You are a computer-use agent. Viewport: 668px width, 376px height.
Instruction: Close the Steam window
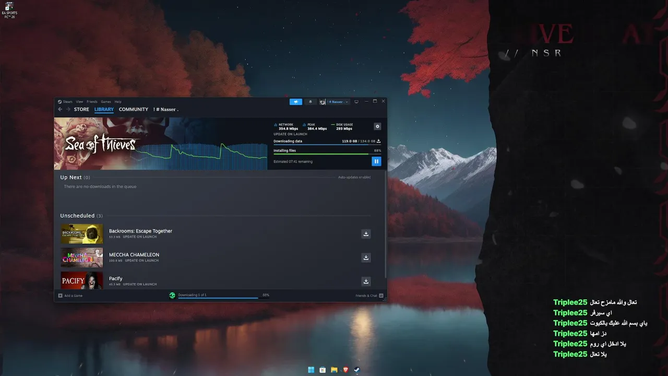384,101
